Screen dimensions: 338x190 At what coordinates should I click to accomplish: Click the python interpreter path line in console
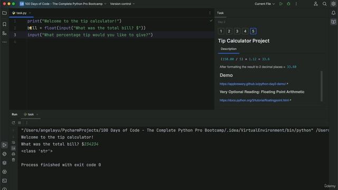coord(175,130)
